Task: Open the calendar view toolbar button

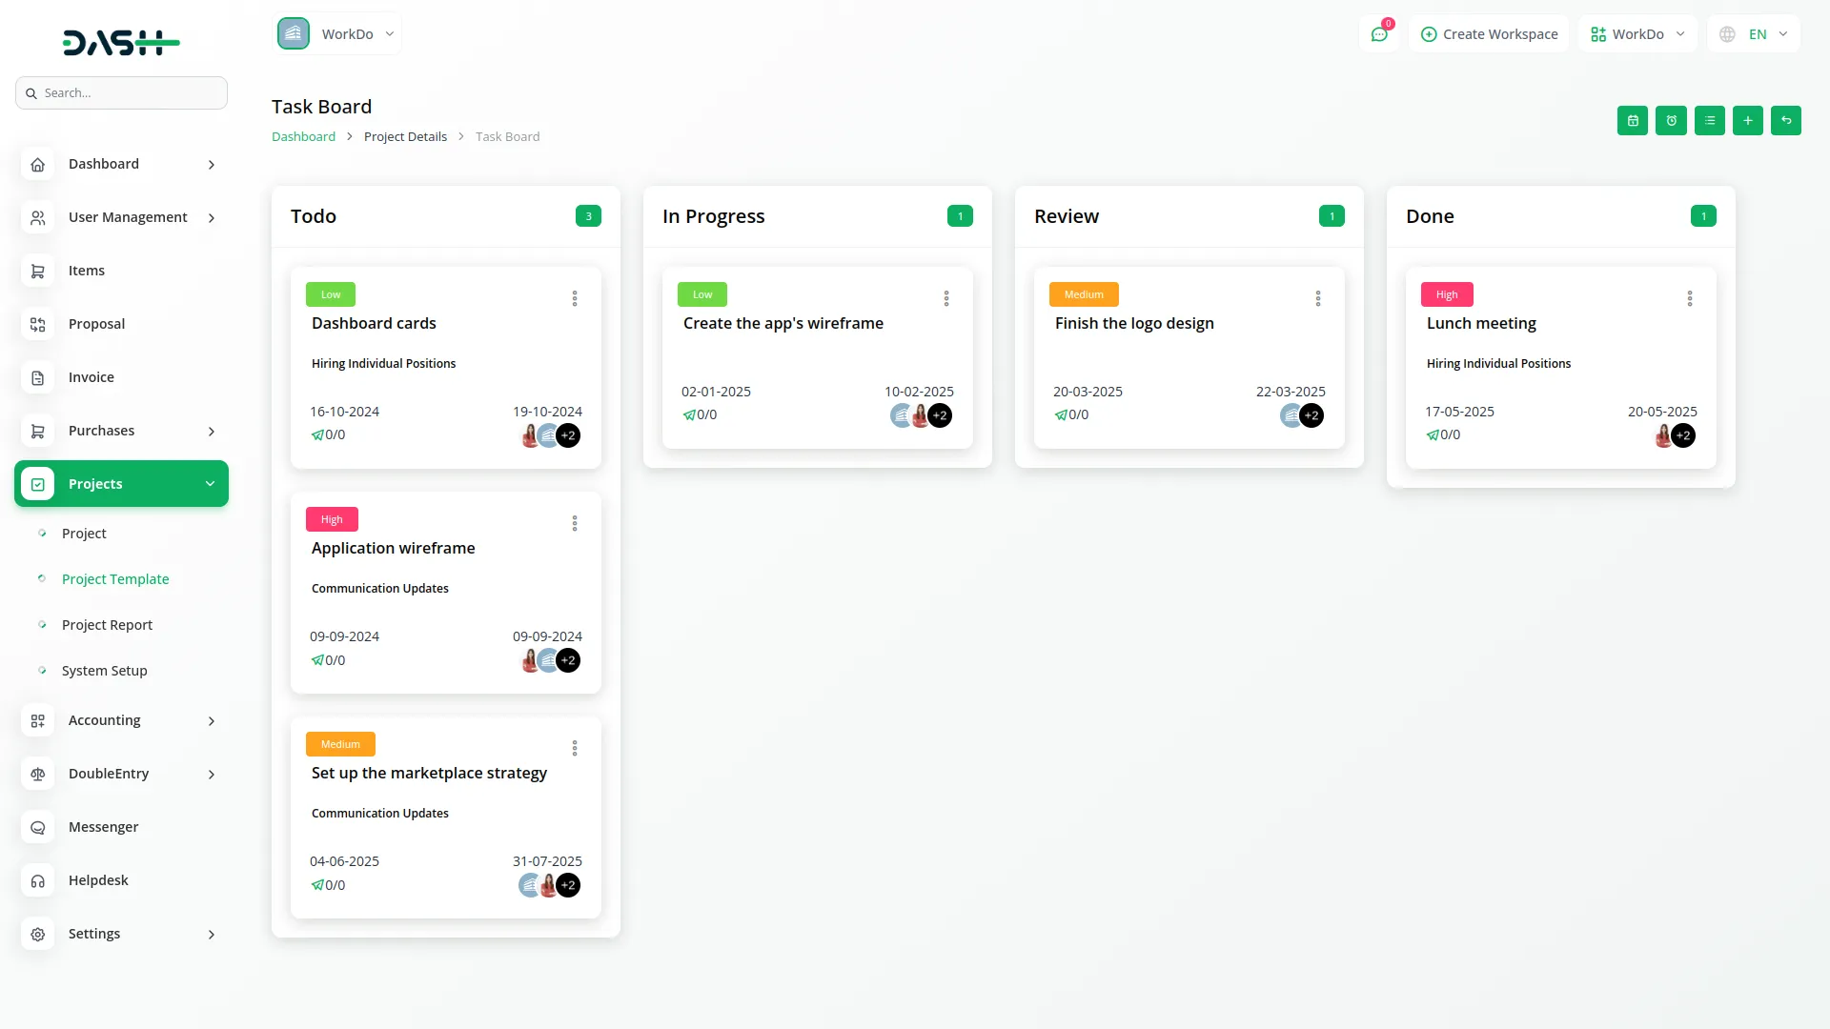Action: 1633,121
